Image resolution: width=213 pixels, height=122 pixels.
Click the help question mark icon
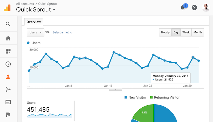point(194,8)
